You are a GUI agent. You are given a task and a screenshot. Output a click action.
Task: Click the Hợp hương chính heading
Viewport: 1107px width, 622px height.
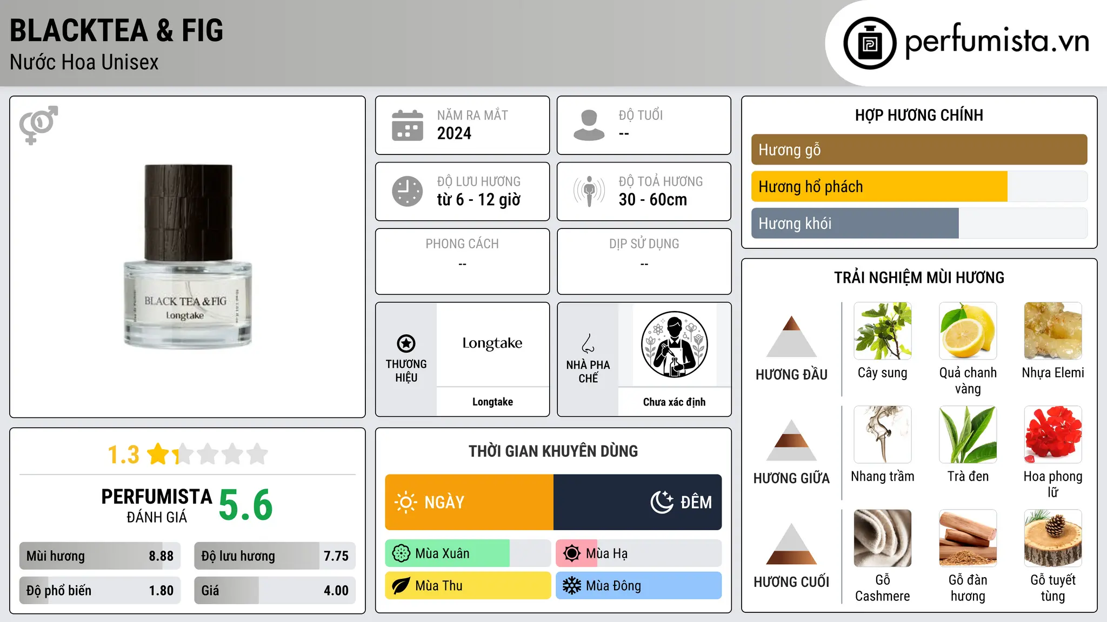coord(919,115)
